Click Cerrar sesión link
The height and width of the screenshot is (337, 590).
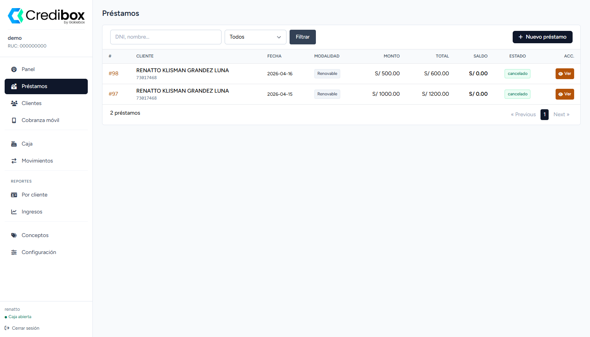pyautogui.click(x=22, y=328)
